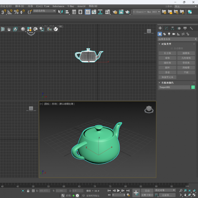Click the color palette icon in floating toolbar
198x198 pixels.
[36, 29]
